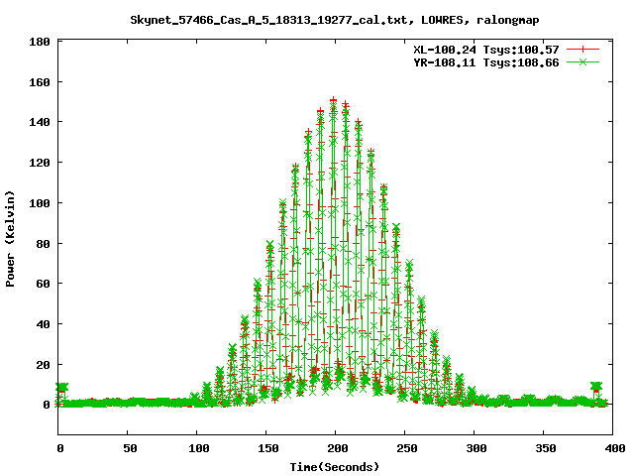Click the 300 tick label on the time axis
This screenshot has width=634, height=476.
(476, 448)
